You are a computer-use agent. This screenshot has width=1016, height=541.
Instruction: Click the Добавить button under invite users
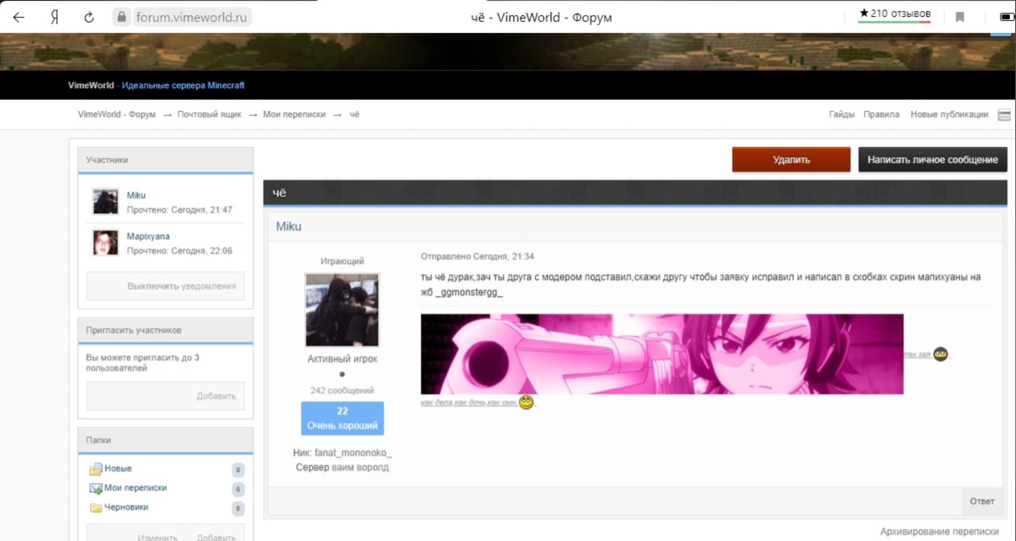pos(166,396)
